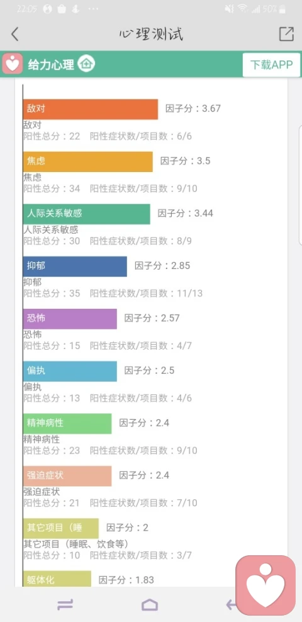The width and height of the screenshot is (302, 622).
Task: Select the blue 抑郁 bar
Action: coord(75,266)
